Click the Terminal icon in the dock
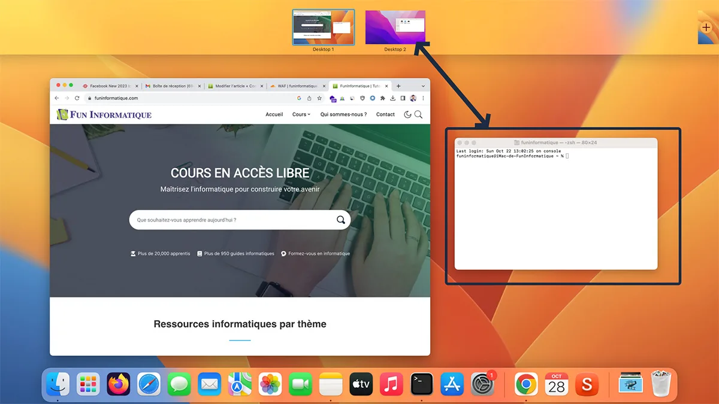This screenshot has width=719, height=404. tap(422, 384)
